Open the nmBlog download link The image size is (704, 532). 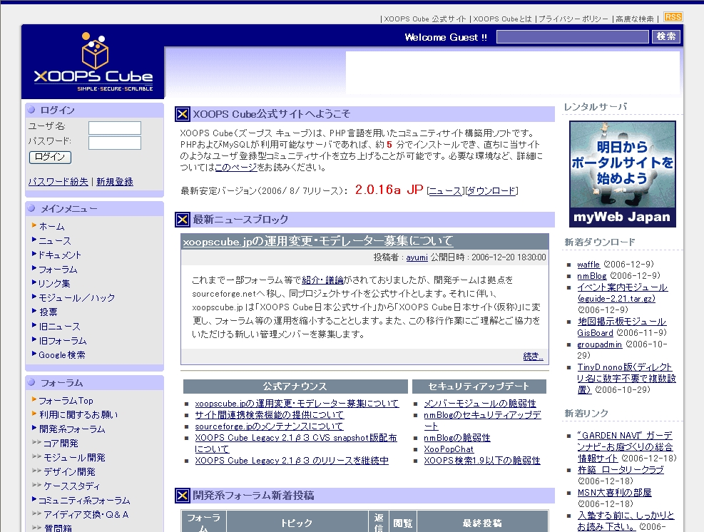[x=592, y=276]
